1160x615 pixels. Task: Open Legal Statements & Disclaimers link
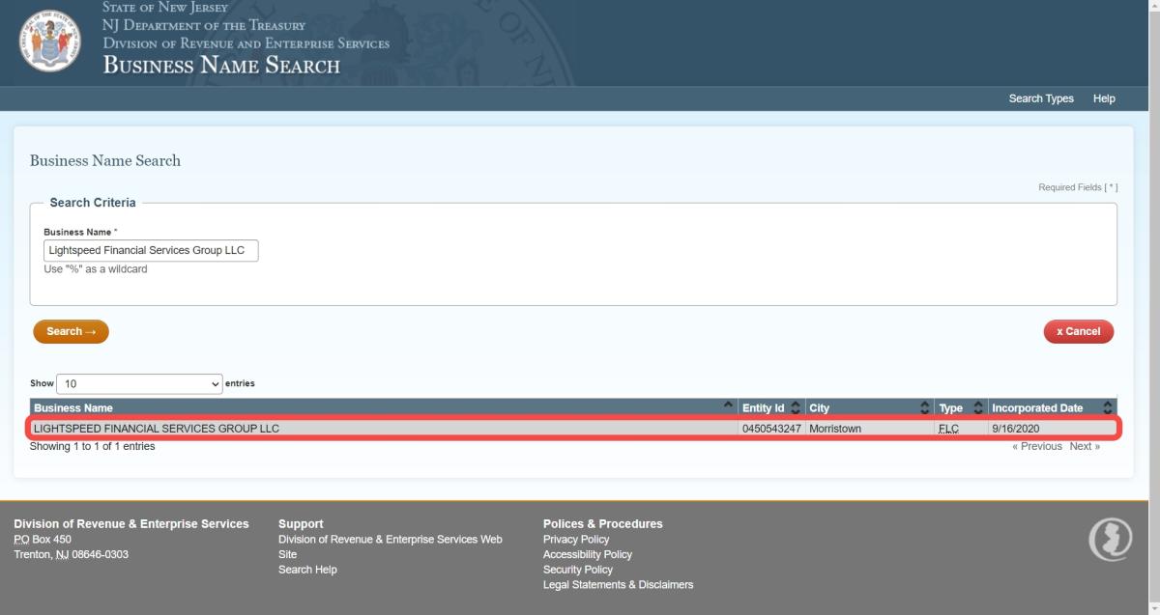tap(618, 585)
